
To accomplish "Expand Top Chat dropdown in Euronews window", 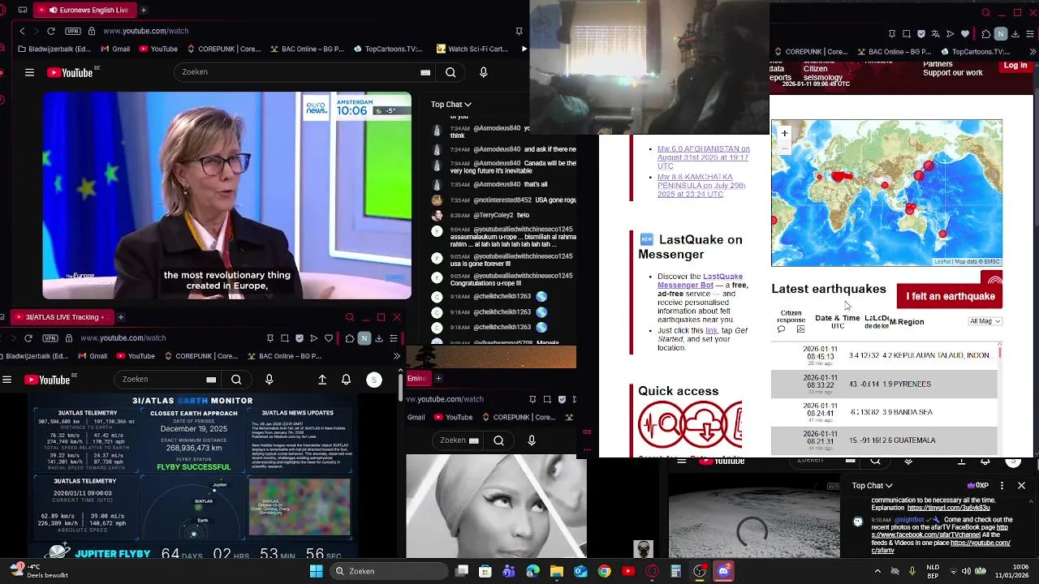I will [451, 104].
